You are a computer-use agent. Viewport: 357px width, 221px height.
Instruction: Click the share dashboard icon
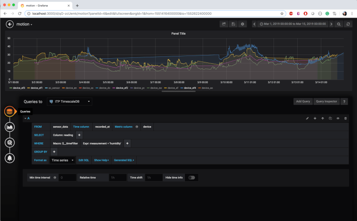click(x=224, y=24)
